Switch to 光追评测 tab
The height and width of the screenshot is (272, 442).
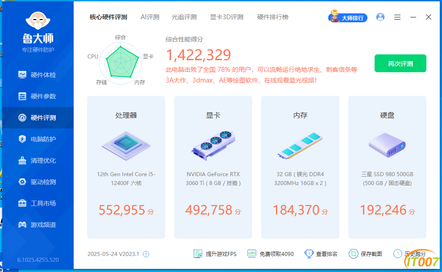pyautogui.click(x=184, y=17)
